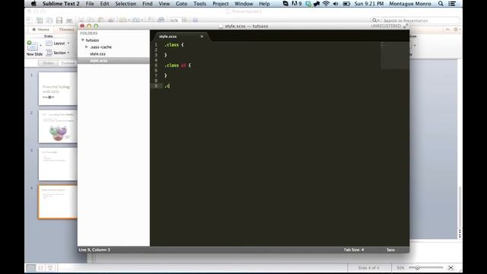
Task: Open the Edit menu
Action: pyautogui.click(x=104, y=4)
